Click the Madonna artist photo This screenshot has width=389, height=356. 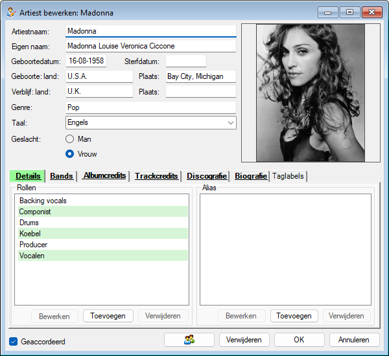[311, 93]
